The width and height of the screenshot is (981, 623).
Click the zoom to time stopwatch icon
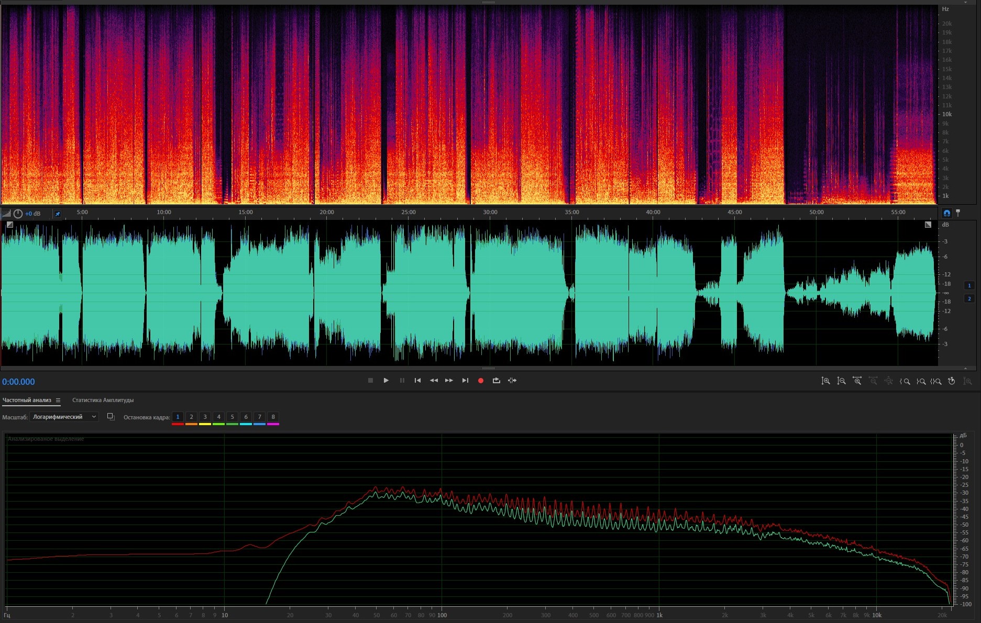tap(952, 381)
